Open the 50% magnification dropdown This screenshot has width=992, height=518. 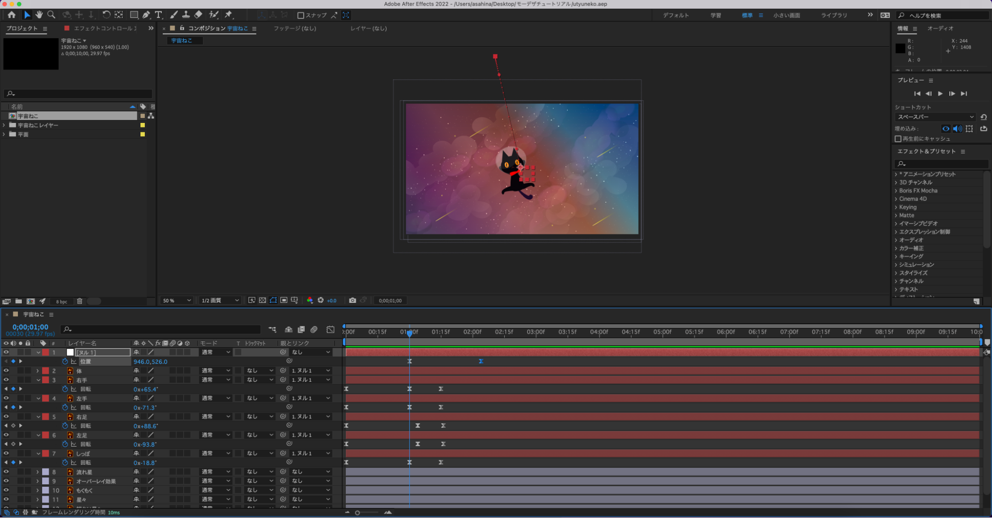coord(177,300)
